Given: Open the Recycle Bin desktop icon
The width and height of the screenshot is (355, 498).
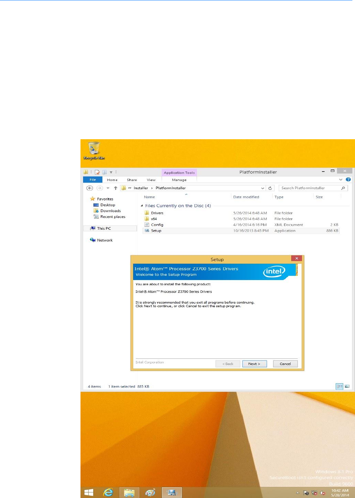Looking at the screenshot, I should 94,151.
